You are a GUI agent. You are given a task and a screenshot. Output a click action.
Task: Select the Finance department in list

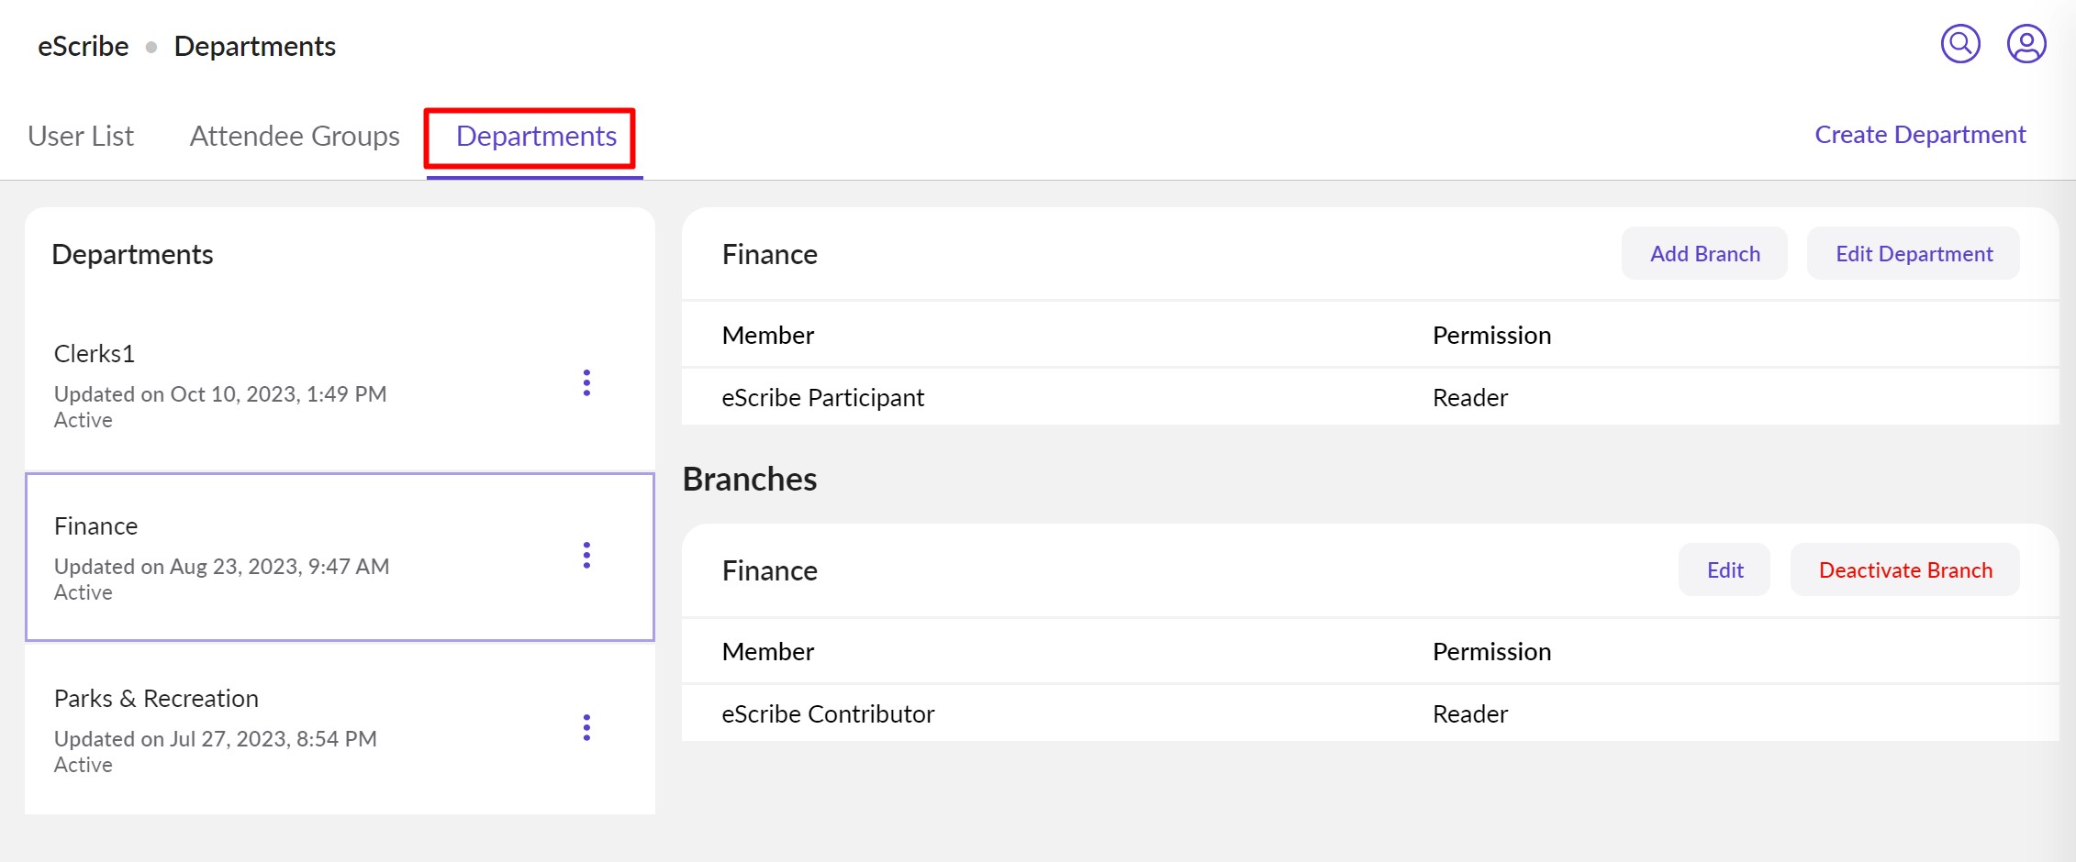coord(275,557)
